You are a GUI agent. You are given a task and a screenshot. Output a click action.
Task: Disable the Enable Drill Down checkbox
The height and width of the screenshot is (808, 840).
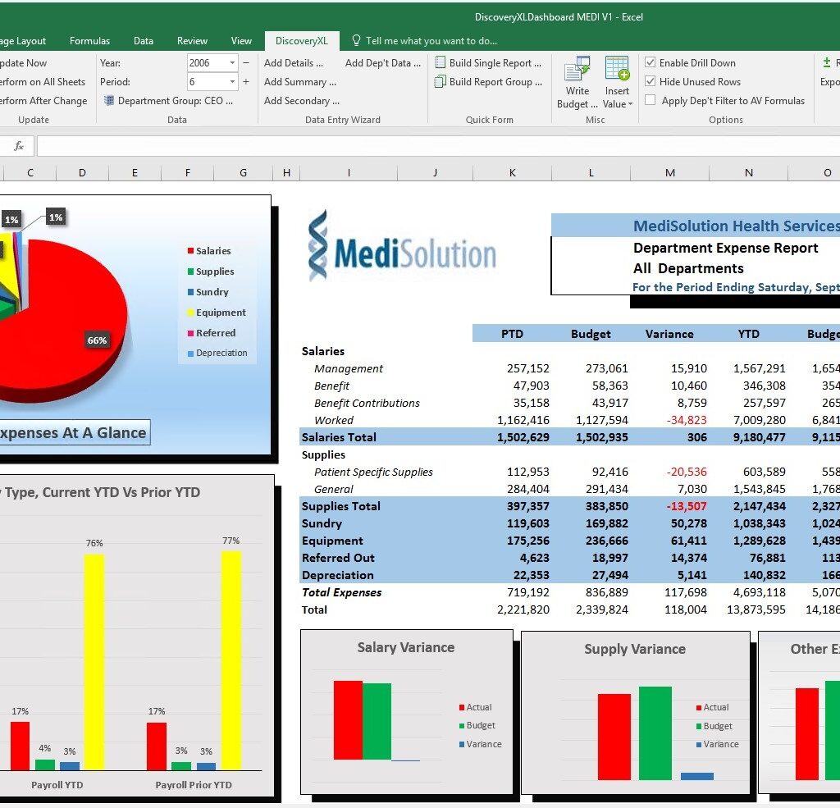pyautogui.click(x=651, y=63)
